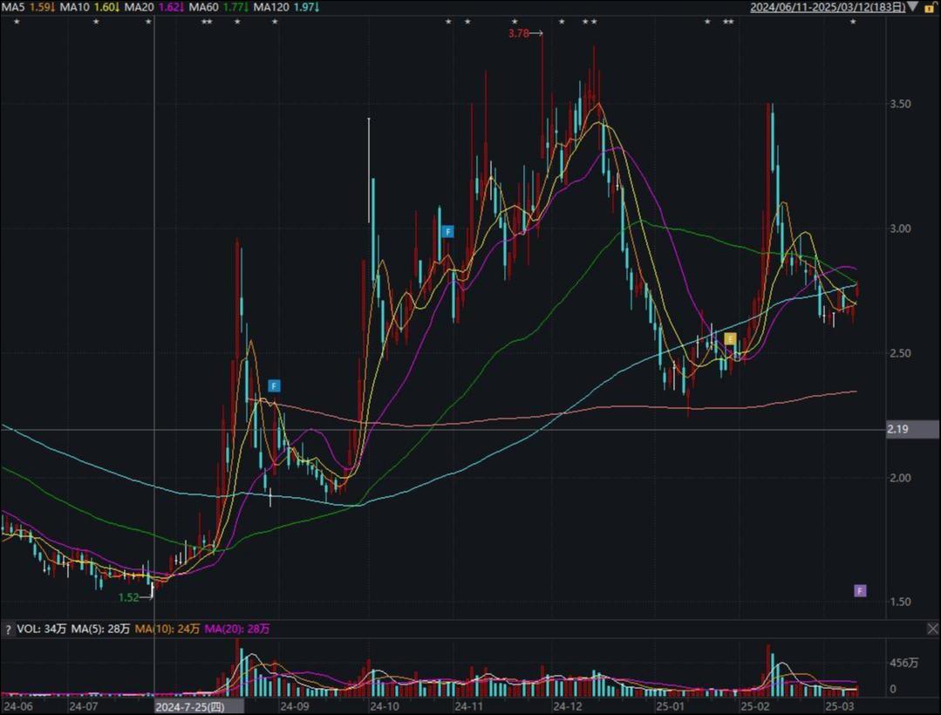The height and width of the screenshot is (715, 941).
Task: Click the volume MA(10): 24万 label
Action: (167, 629)
